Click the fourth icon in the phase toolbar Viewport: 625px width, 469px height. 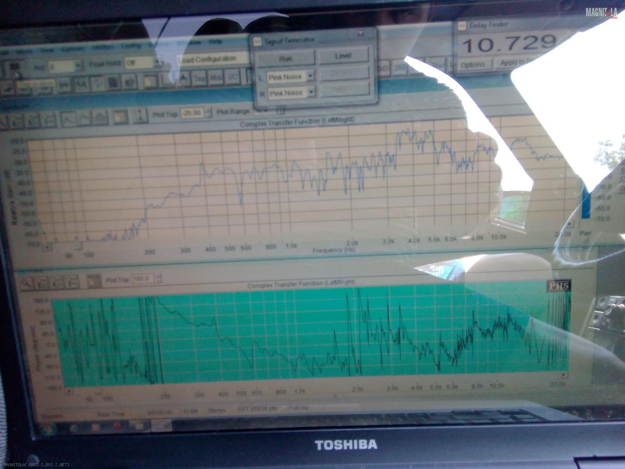(73, 281)
